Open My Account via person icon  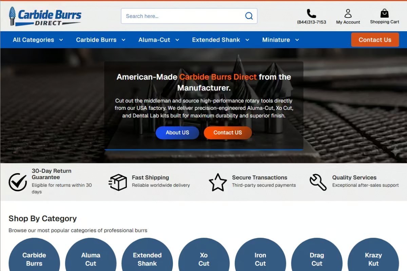[348, 14]
